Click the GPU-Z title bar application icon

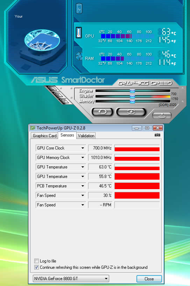pyautogui.click(x=33, y=128)
